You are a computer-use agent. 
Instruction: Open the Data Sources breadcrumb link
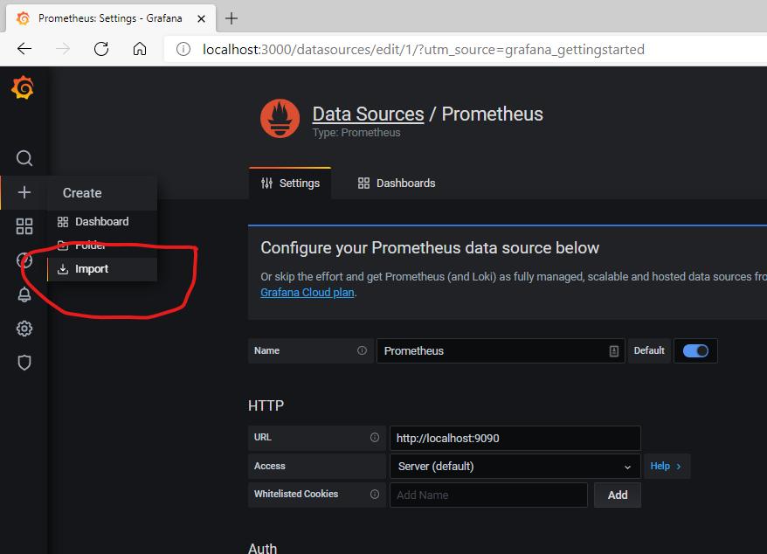[x=369, y=114]
